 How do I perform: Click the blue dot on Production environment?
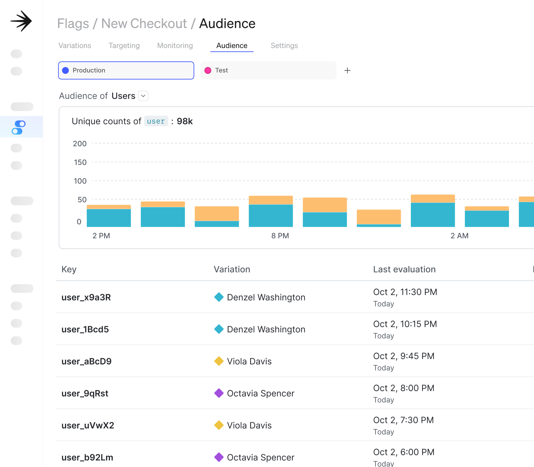(x=65, y=70)
